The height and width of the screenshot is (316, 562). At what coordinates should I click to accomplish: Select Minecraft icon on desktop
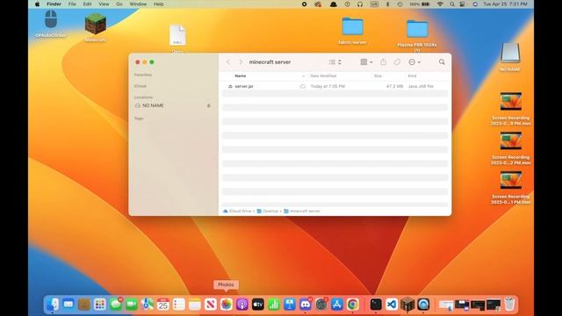click(96, 28)
